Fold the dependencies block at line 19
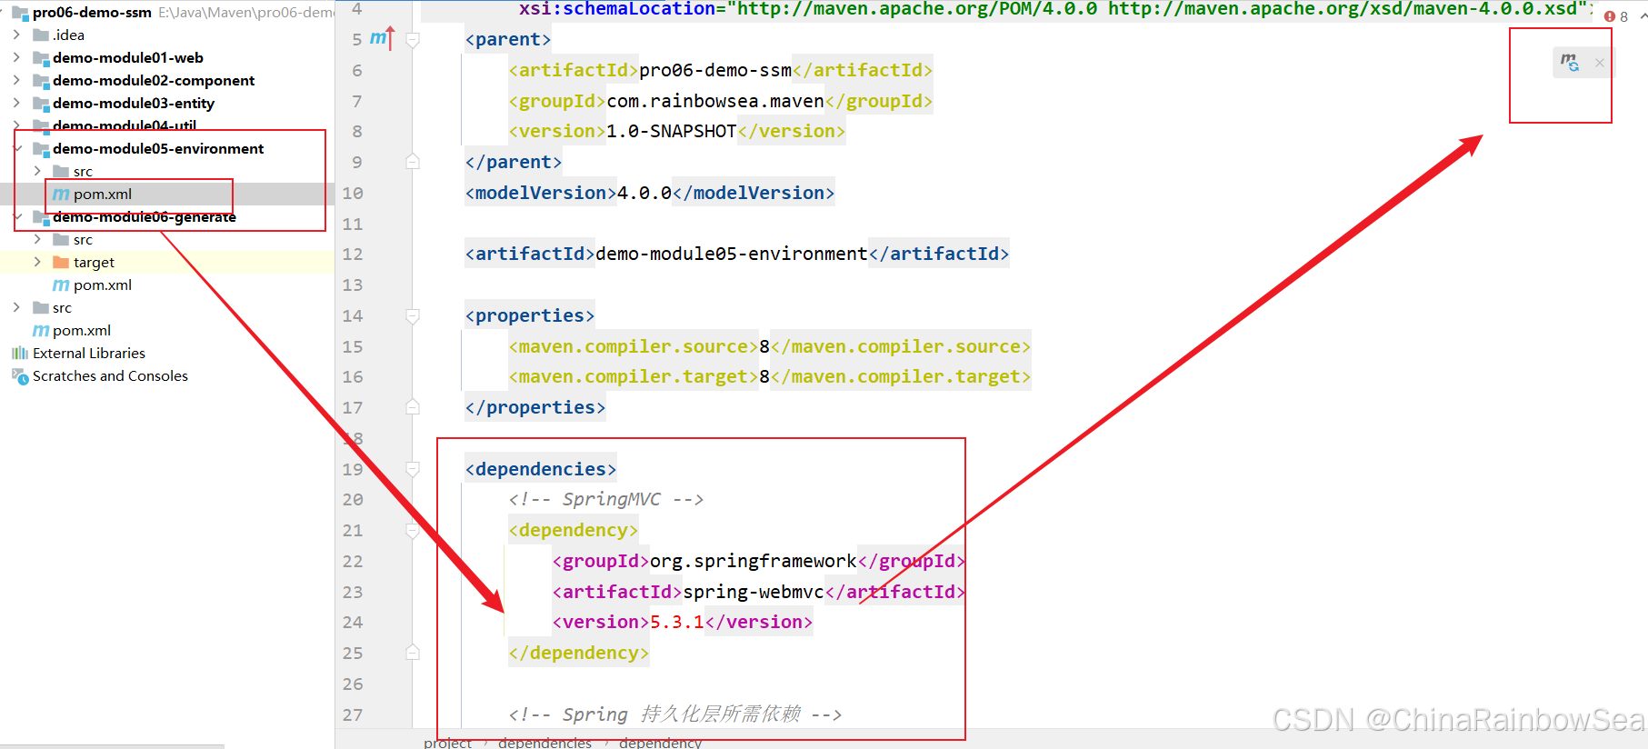The image size is (1648, 749). click(413, 470)
